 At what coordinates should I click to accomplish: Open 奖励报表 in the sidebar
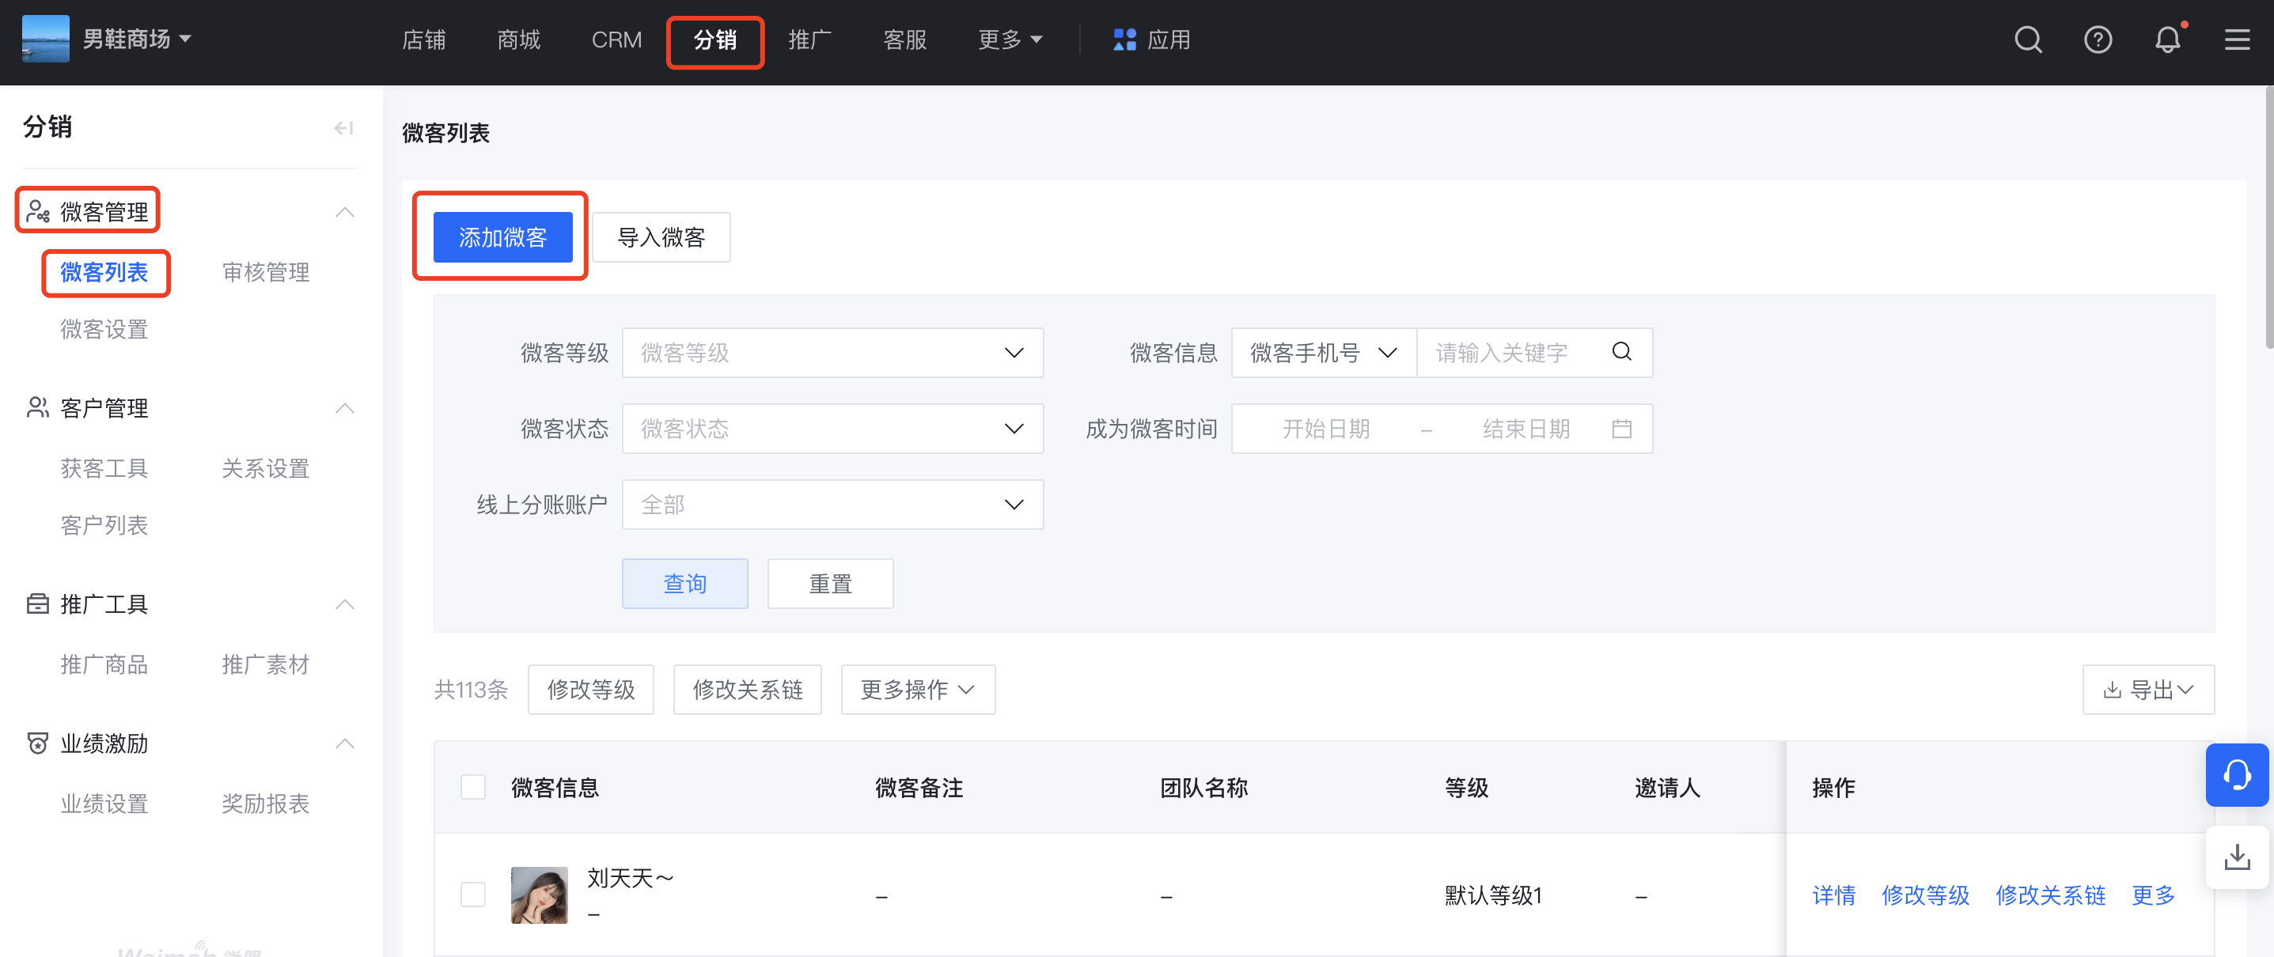[266, 804]
